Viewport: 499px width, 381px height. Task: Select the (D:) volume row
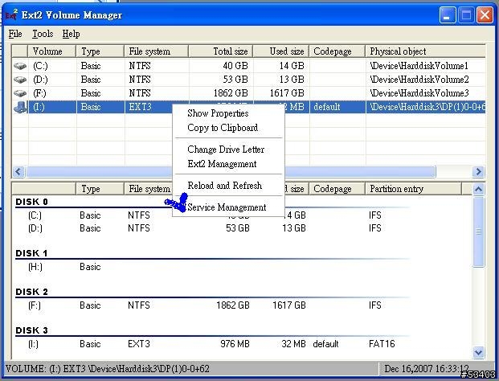[x=248, y=80]
